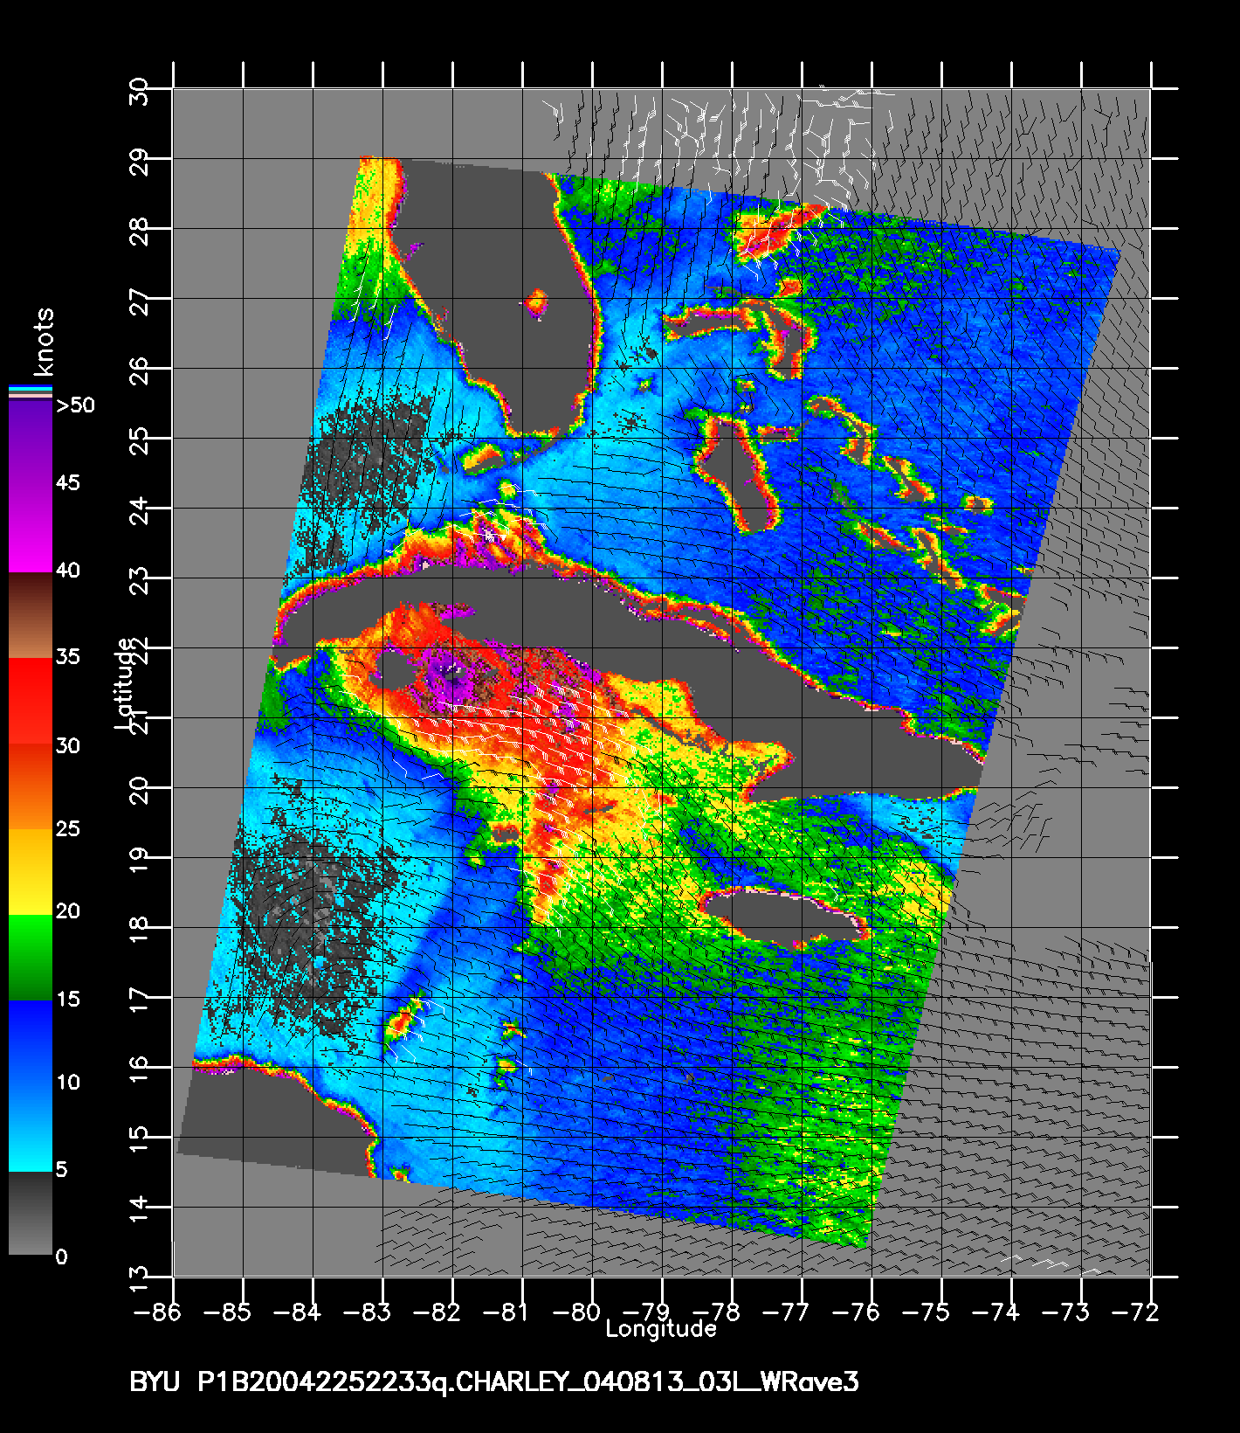Click the red 30-35 knots colorbar segment

click(x=31, y=701)
